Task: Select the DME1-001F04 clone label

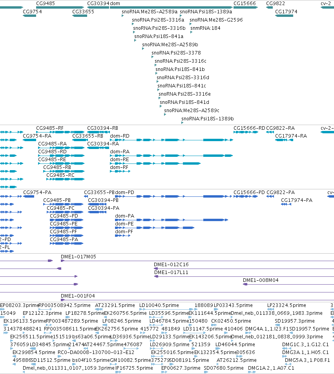Action: pyautogui.click(x=78, y=296)
